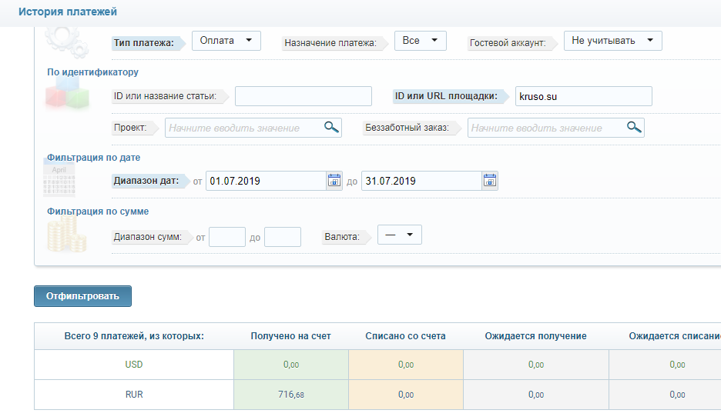721x420 pixels.
Task: Expand the Назначение платежа dropdown
Action: click(420, 41)
